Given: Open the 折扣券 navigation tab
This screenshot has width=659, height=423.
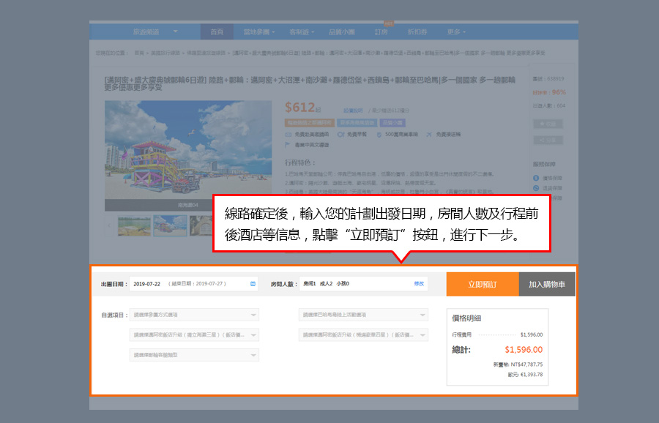Looking at the screenshot, I should (417, 32).
